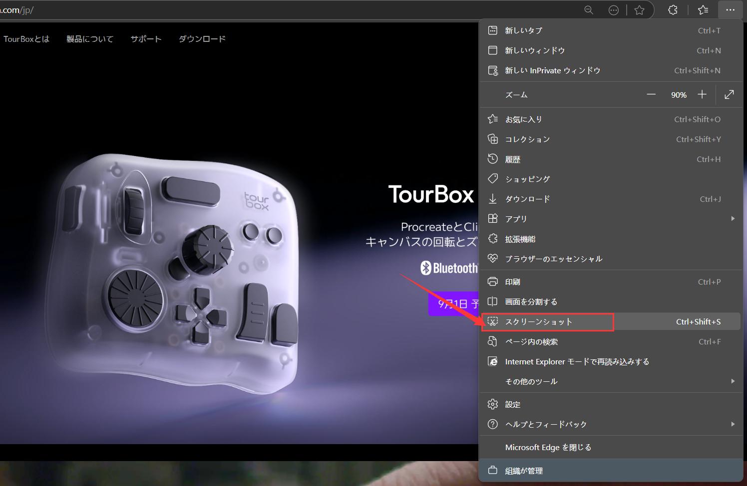Image resolution: width=747 pixels, height=486 pixels.
Task: Click the Internet Explorer mode icon
Action: point(492,361)
